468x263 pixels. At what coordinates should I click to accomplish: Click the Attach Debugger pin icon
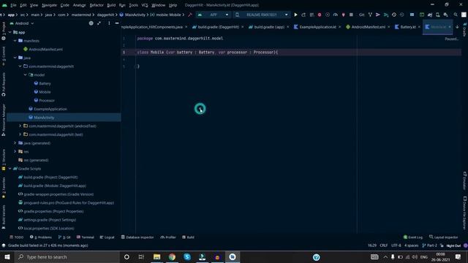343,15
